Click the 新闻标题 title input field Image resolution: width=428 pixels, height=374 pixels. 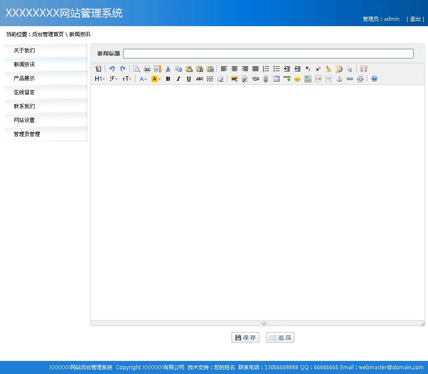click(268, 54)
